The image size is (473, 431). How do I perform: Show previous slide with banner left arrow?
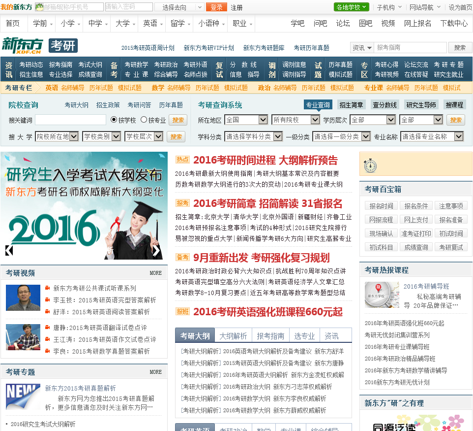click(x=9, y=251)
